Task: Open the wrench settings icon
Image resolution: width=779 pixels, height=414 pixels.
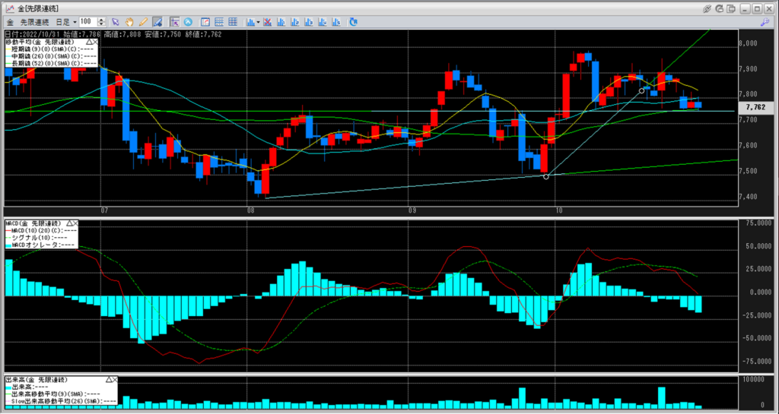Action: (x=765, y=22)
